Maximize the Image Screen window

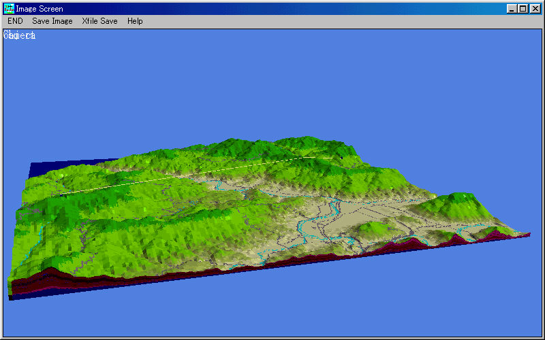tap(523, 9)
